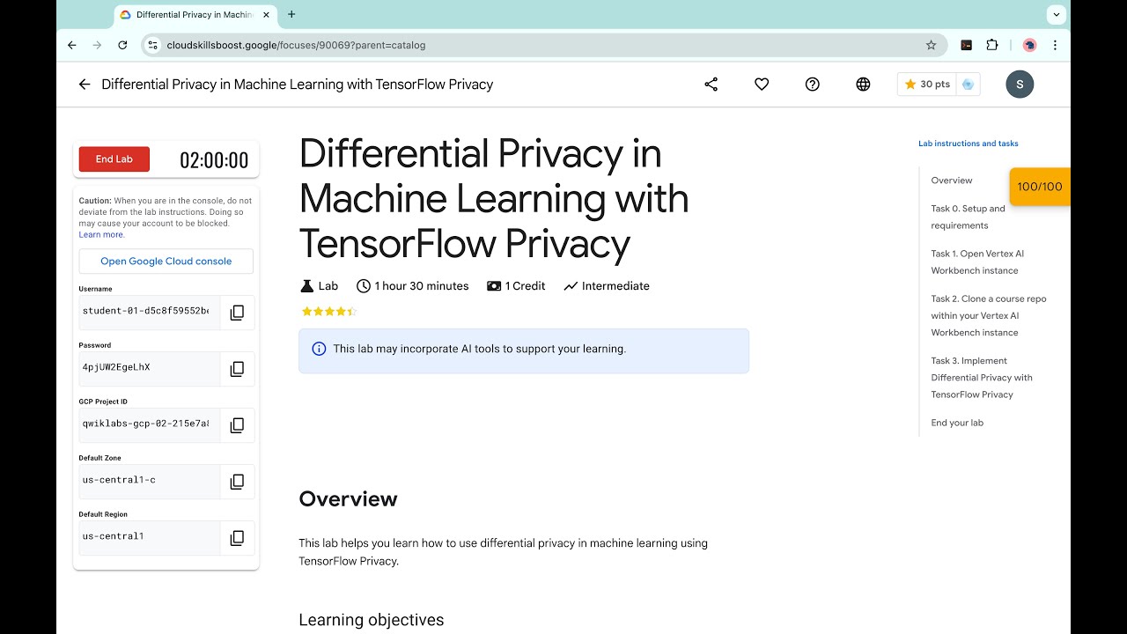The image size is (1127, 634).
Task: Click the address bar URL
Action: [296, 45]
